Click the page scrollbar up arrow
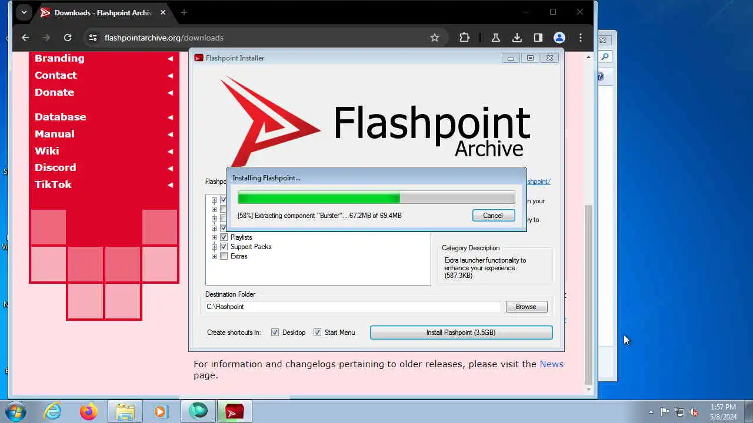This screenshot has width=753, height=423. pyautogui.click(x=588, y=57)
